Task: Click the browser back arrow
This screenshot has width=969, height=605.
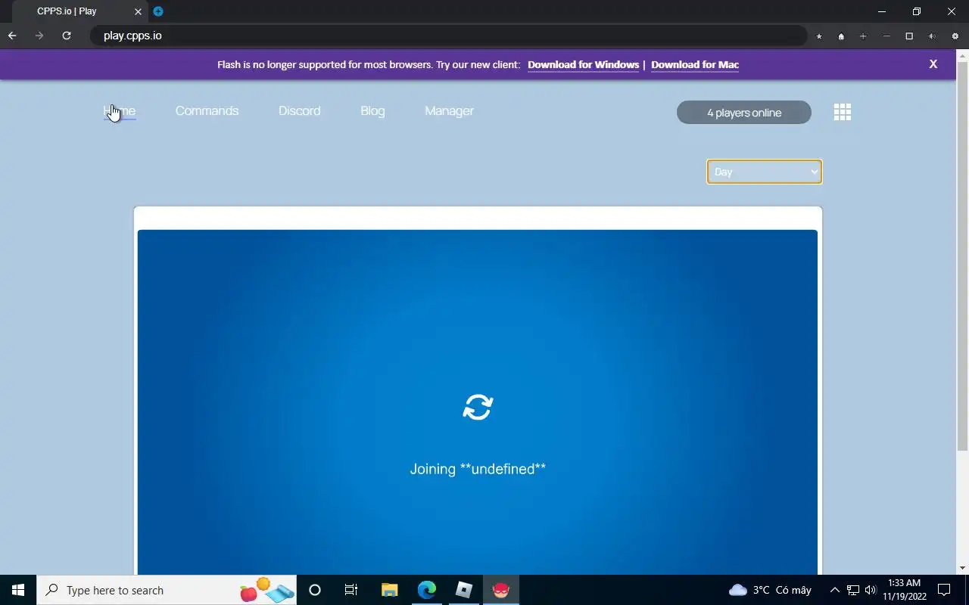Action: point(12,36)
